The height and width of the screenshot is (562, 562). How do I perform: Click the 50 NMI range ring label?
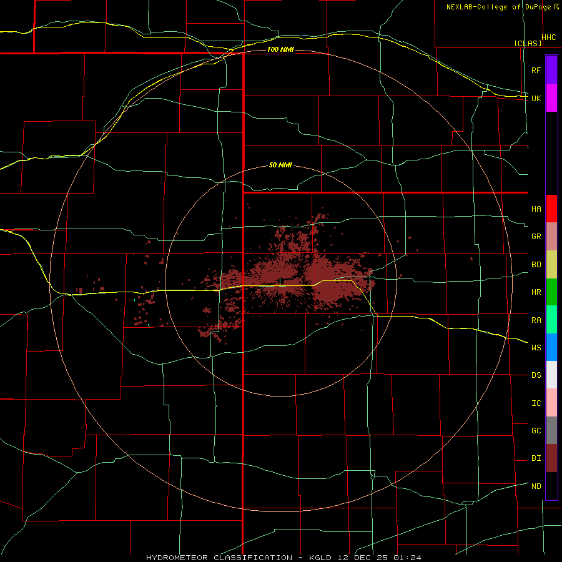280,165
